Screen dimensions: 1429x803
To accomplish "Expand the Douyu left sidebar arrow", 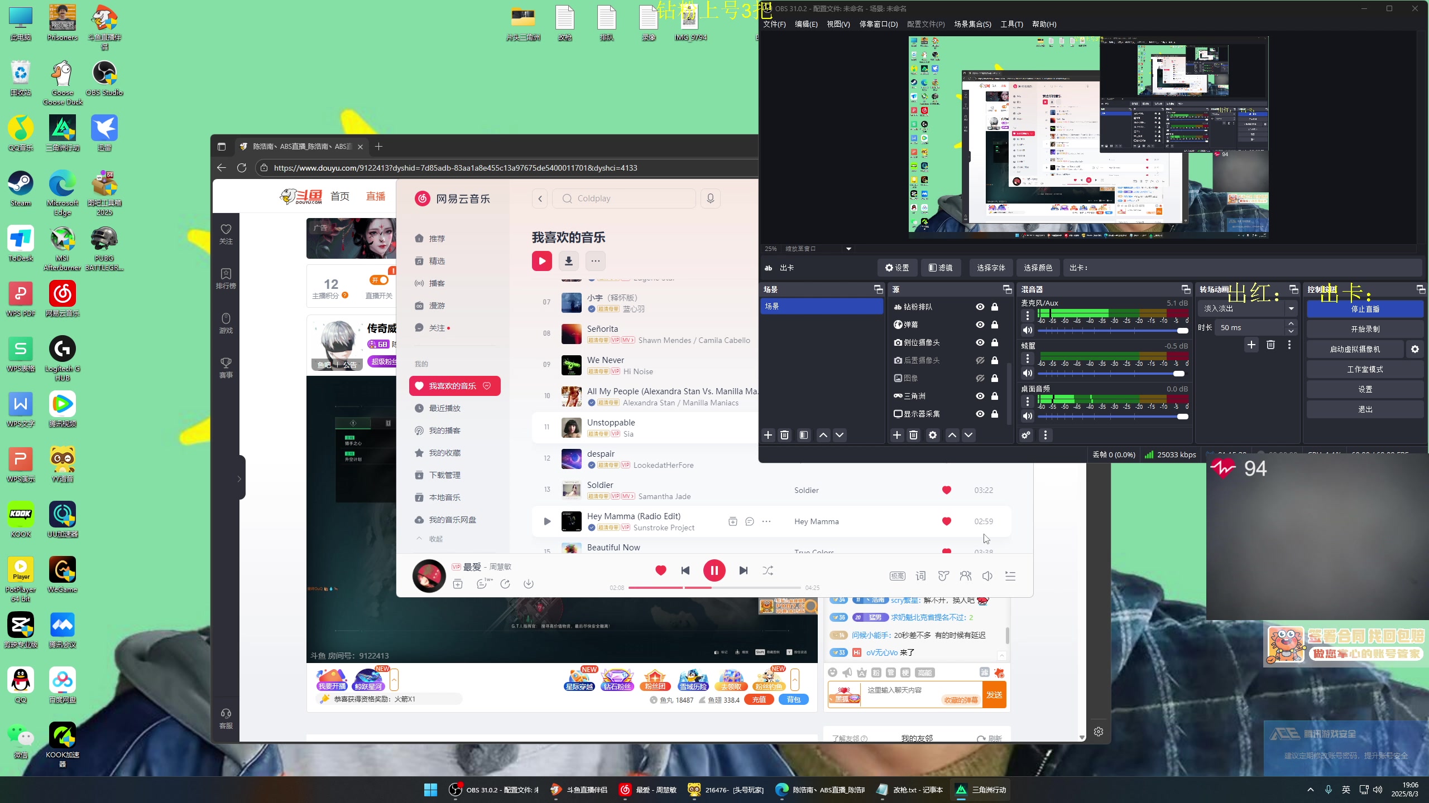I will 239,478.
